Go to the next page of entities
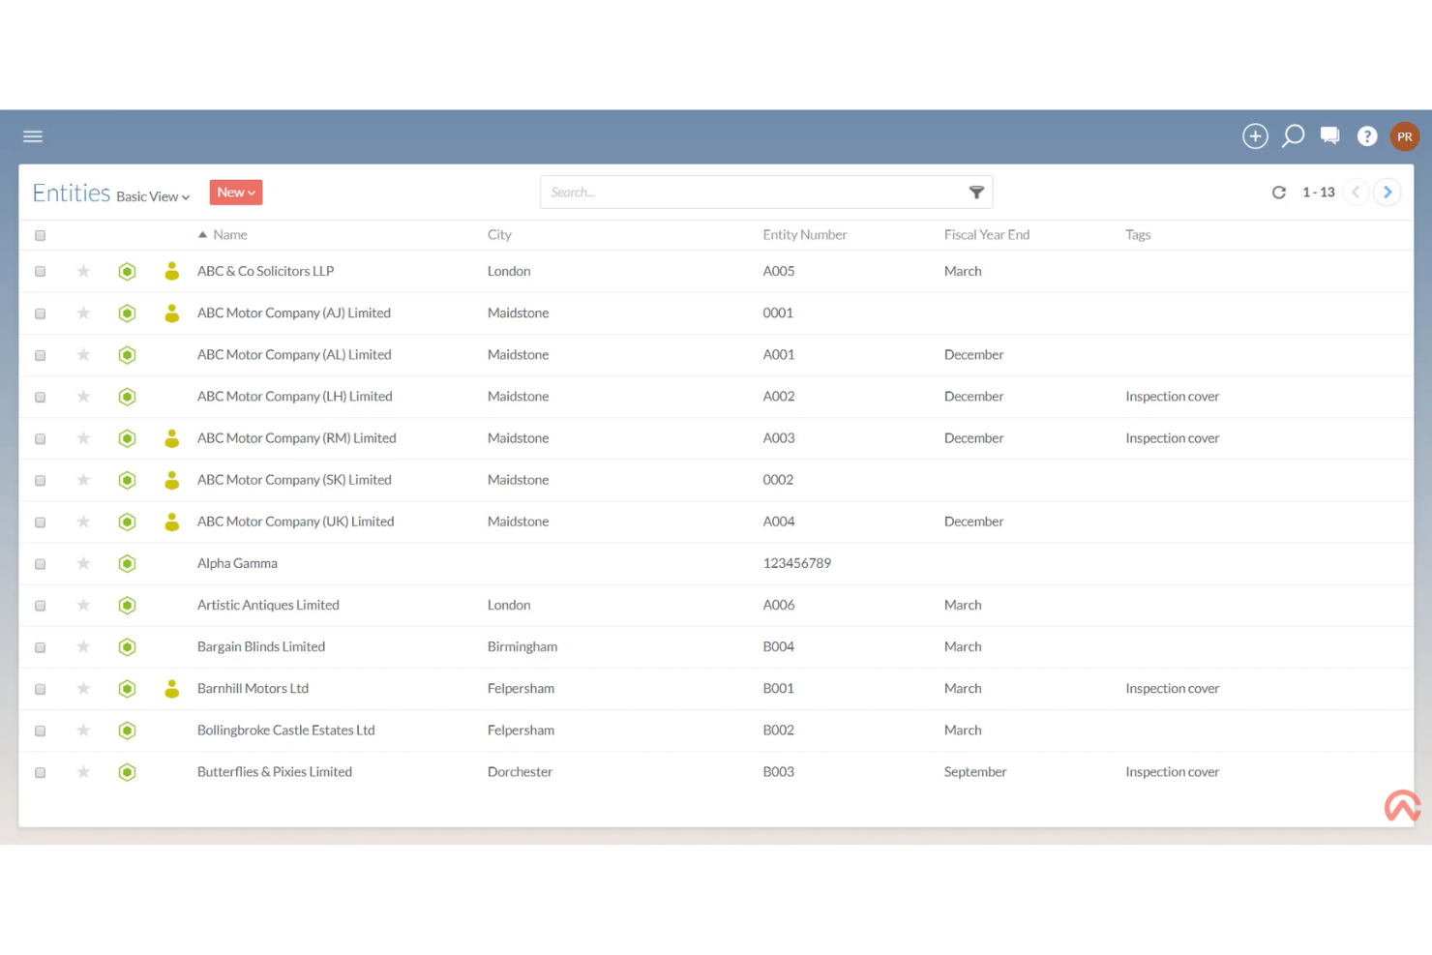 [x=1387, y=192]
